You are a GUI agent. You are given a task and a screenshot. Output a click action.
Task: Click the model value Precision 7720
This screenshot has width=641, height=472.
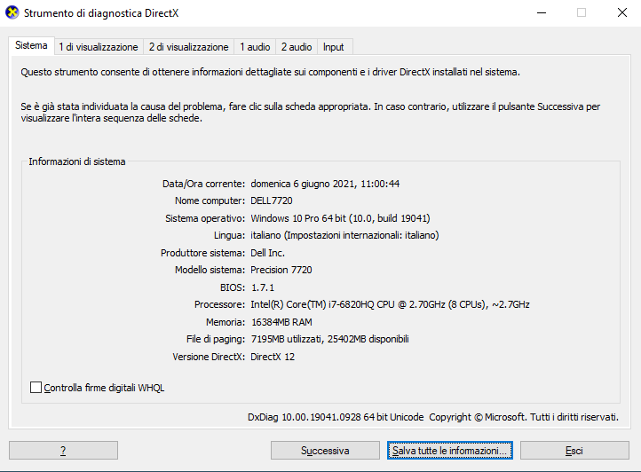(x=281, y=270)
